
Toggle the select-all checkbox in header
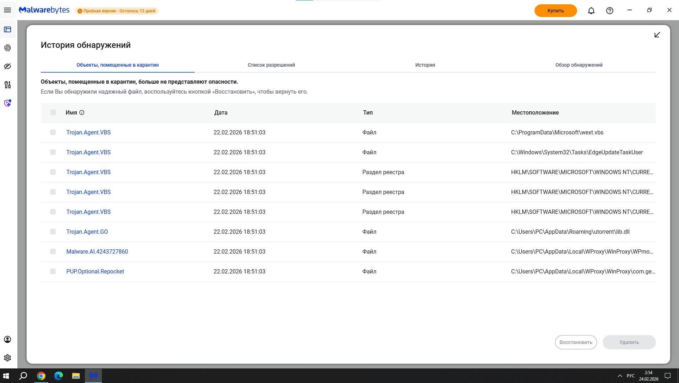tap(53, 112)
